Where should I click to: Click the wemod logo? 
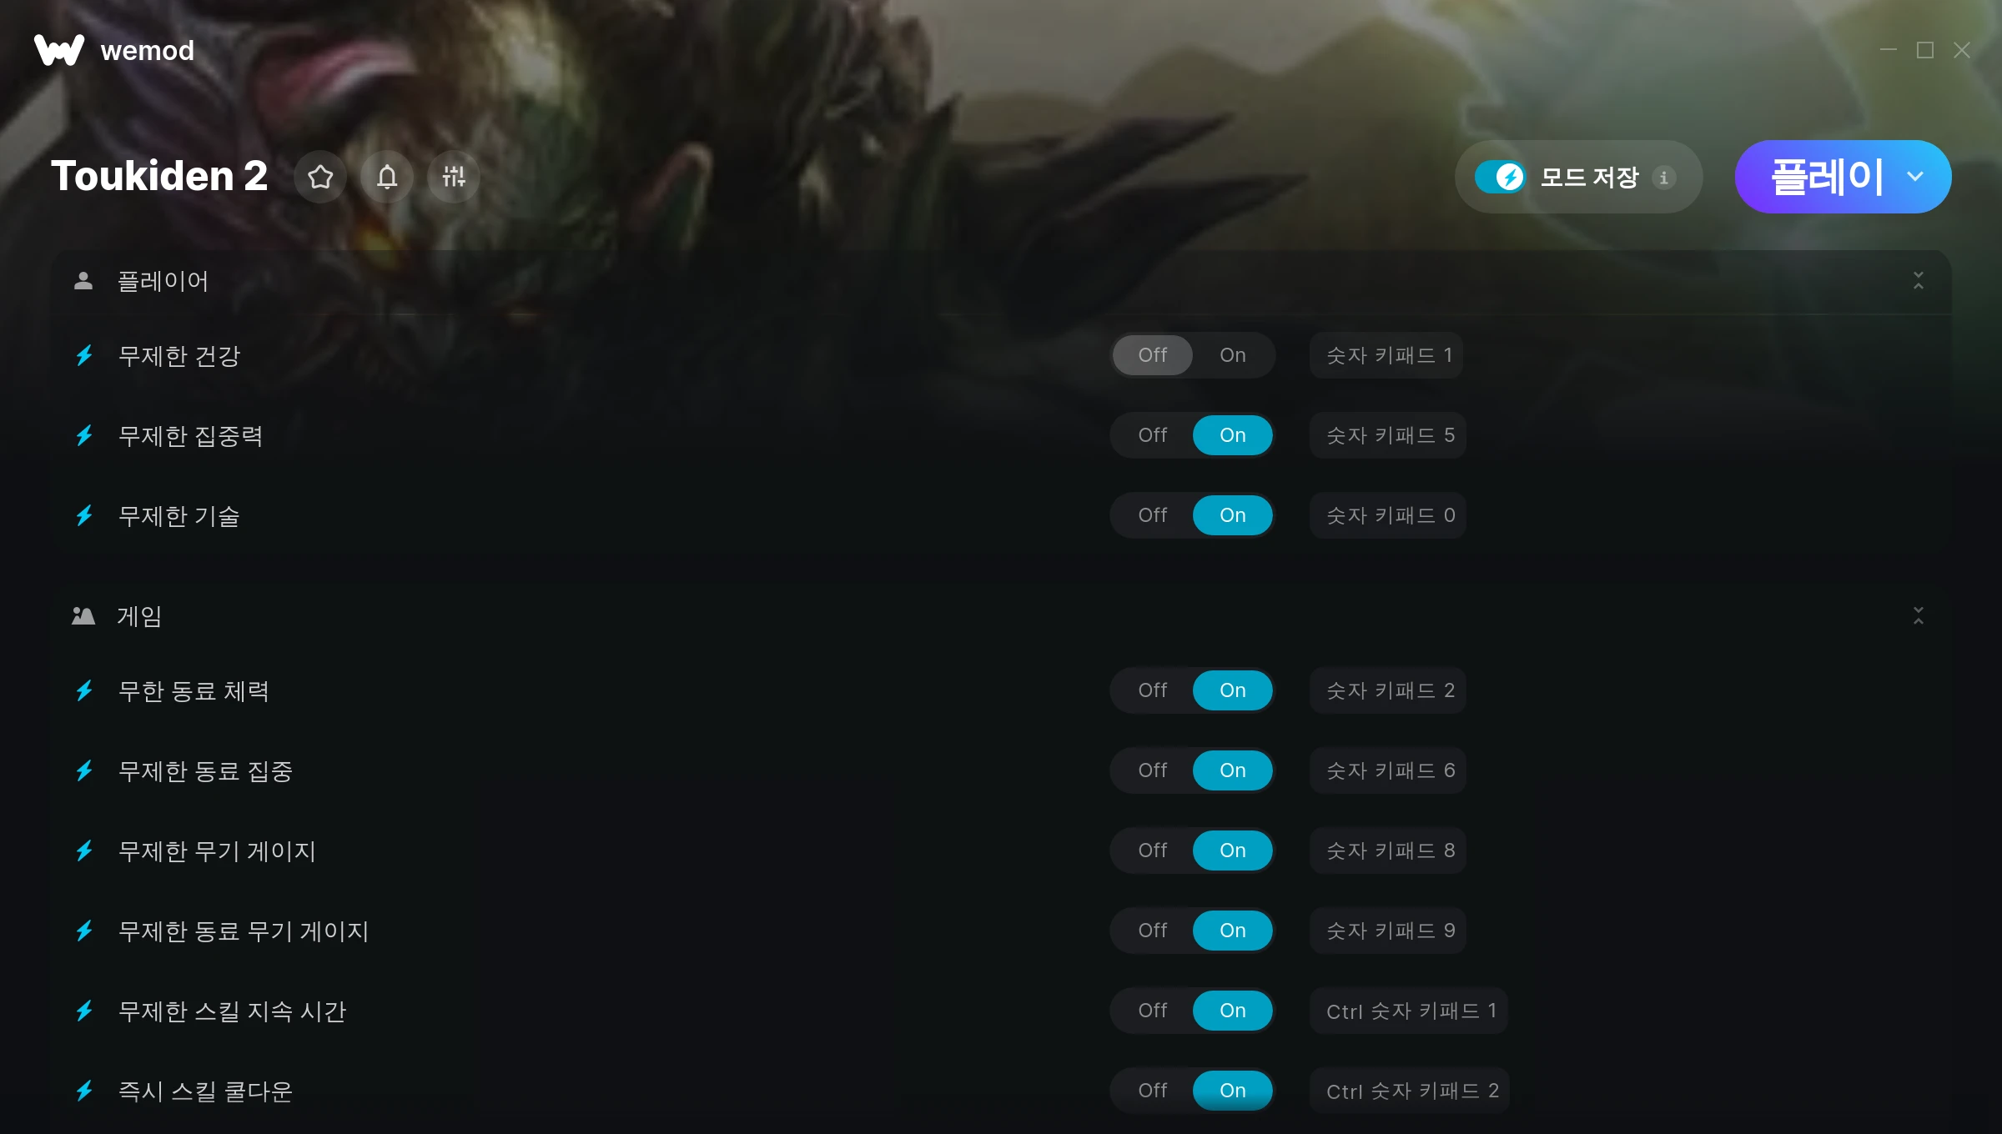[x=114, y=50]
